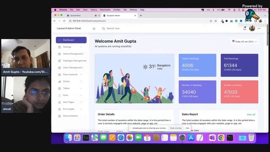Open the Help menu
Viewport: 270px width, 152px height.
pos(142,10)
